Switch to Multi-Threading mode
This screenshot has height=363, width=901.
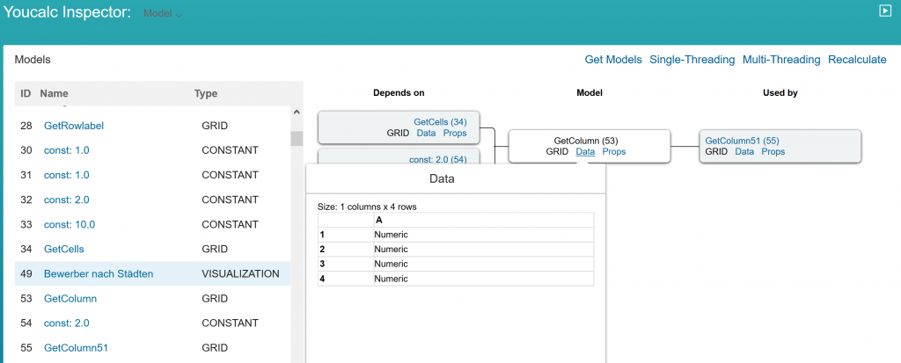(x=781, y=59)
